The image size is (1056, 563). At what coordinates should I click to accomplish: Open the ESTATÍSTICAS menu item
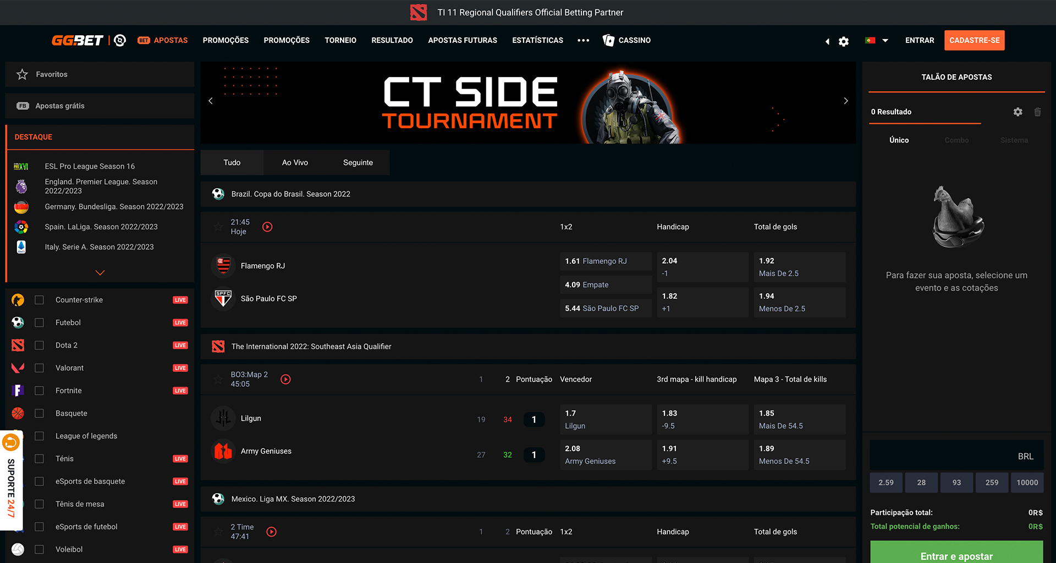(537, 40)
